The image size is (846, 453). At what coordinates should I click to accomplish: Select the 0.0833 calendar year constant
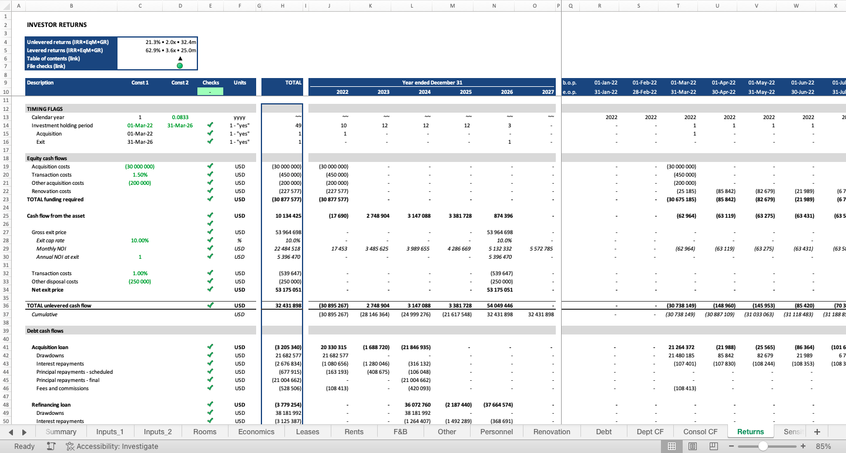coord(180,117)
